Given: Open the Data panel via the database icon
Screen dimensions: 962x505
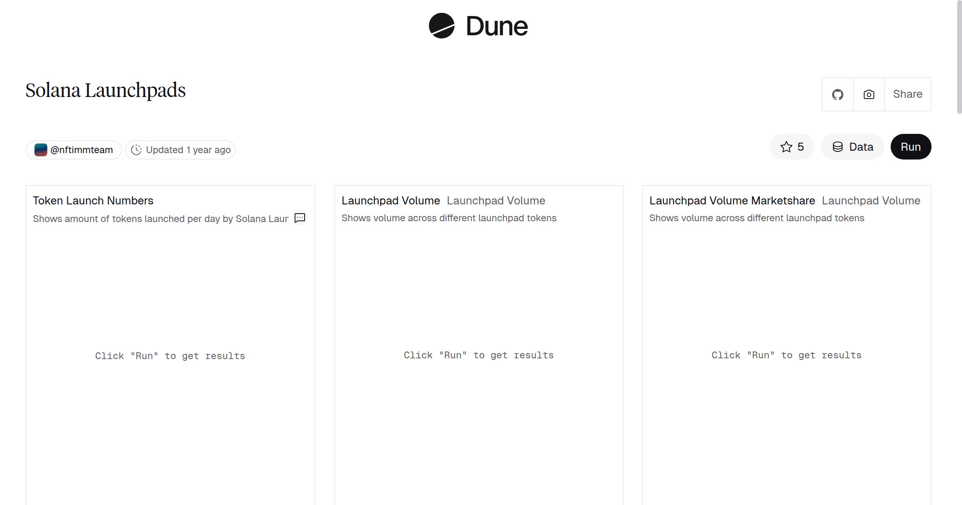Looking at the screenshot, I should 838,147.
